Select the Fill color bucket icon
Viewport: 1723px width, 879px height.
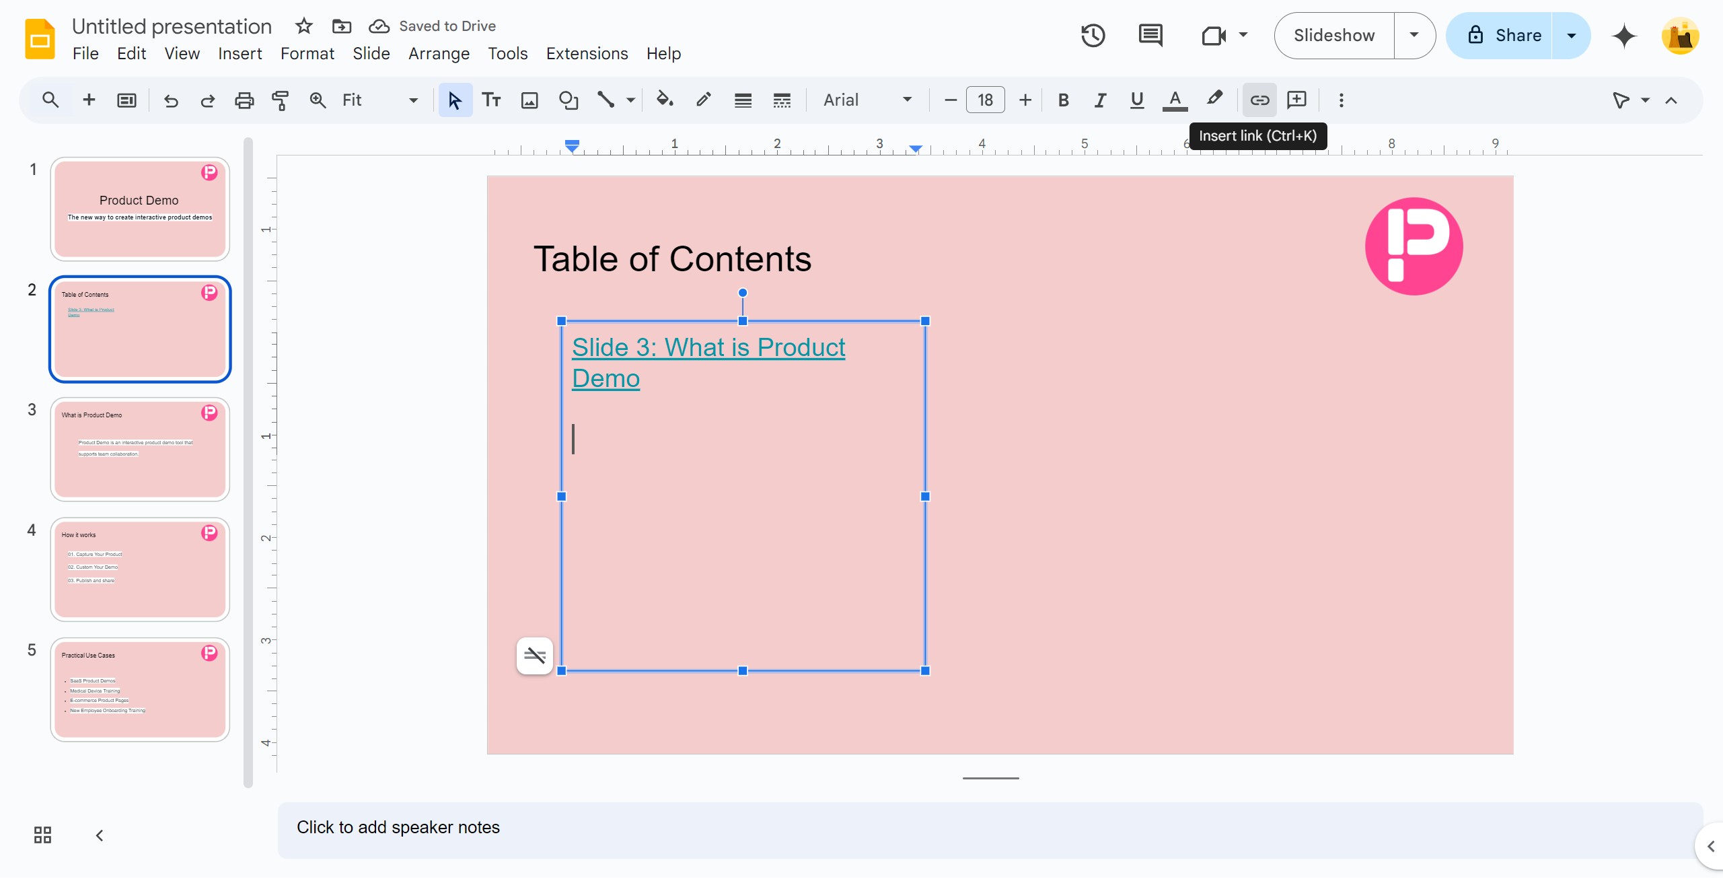click(665, 100)
